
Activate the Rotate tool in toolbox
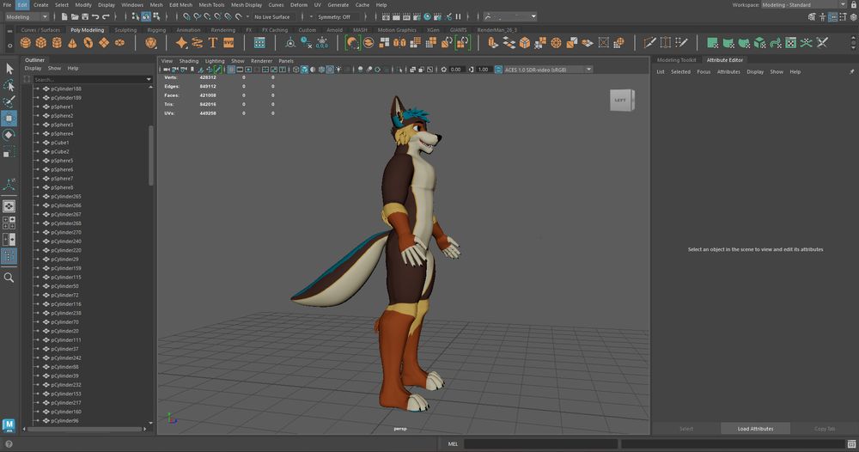coord(9,135)
